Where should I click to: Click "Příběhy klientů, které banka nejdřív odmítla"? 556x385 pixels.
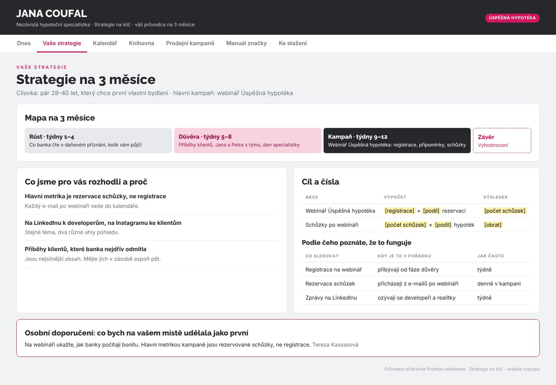86,249
